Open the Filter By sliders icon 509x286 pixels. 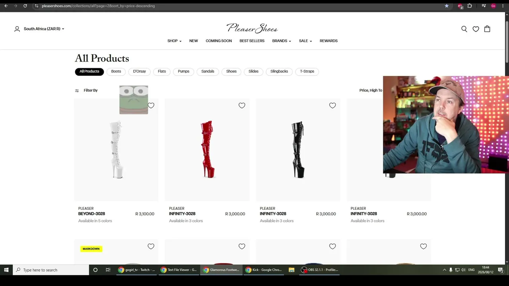[x=77, y=91]
